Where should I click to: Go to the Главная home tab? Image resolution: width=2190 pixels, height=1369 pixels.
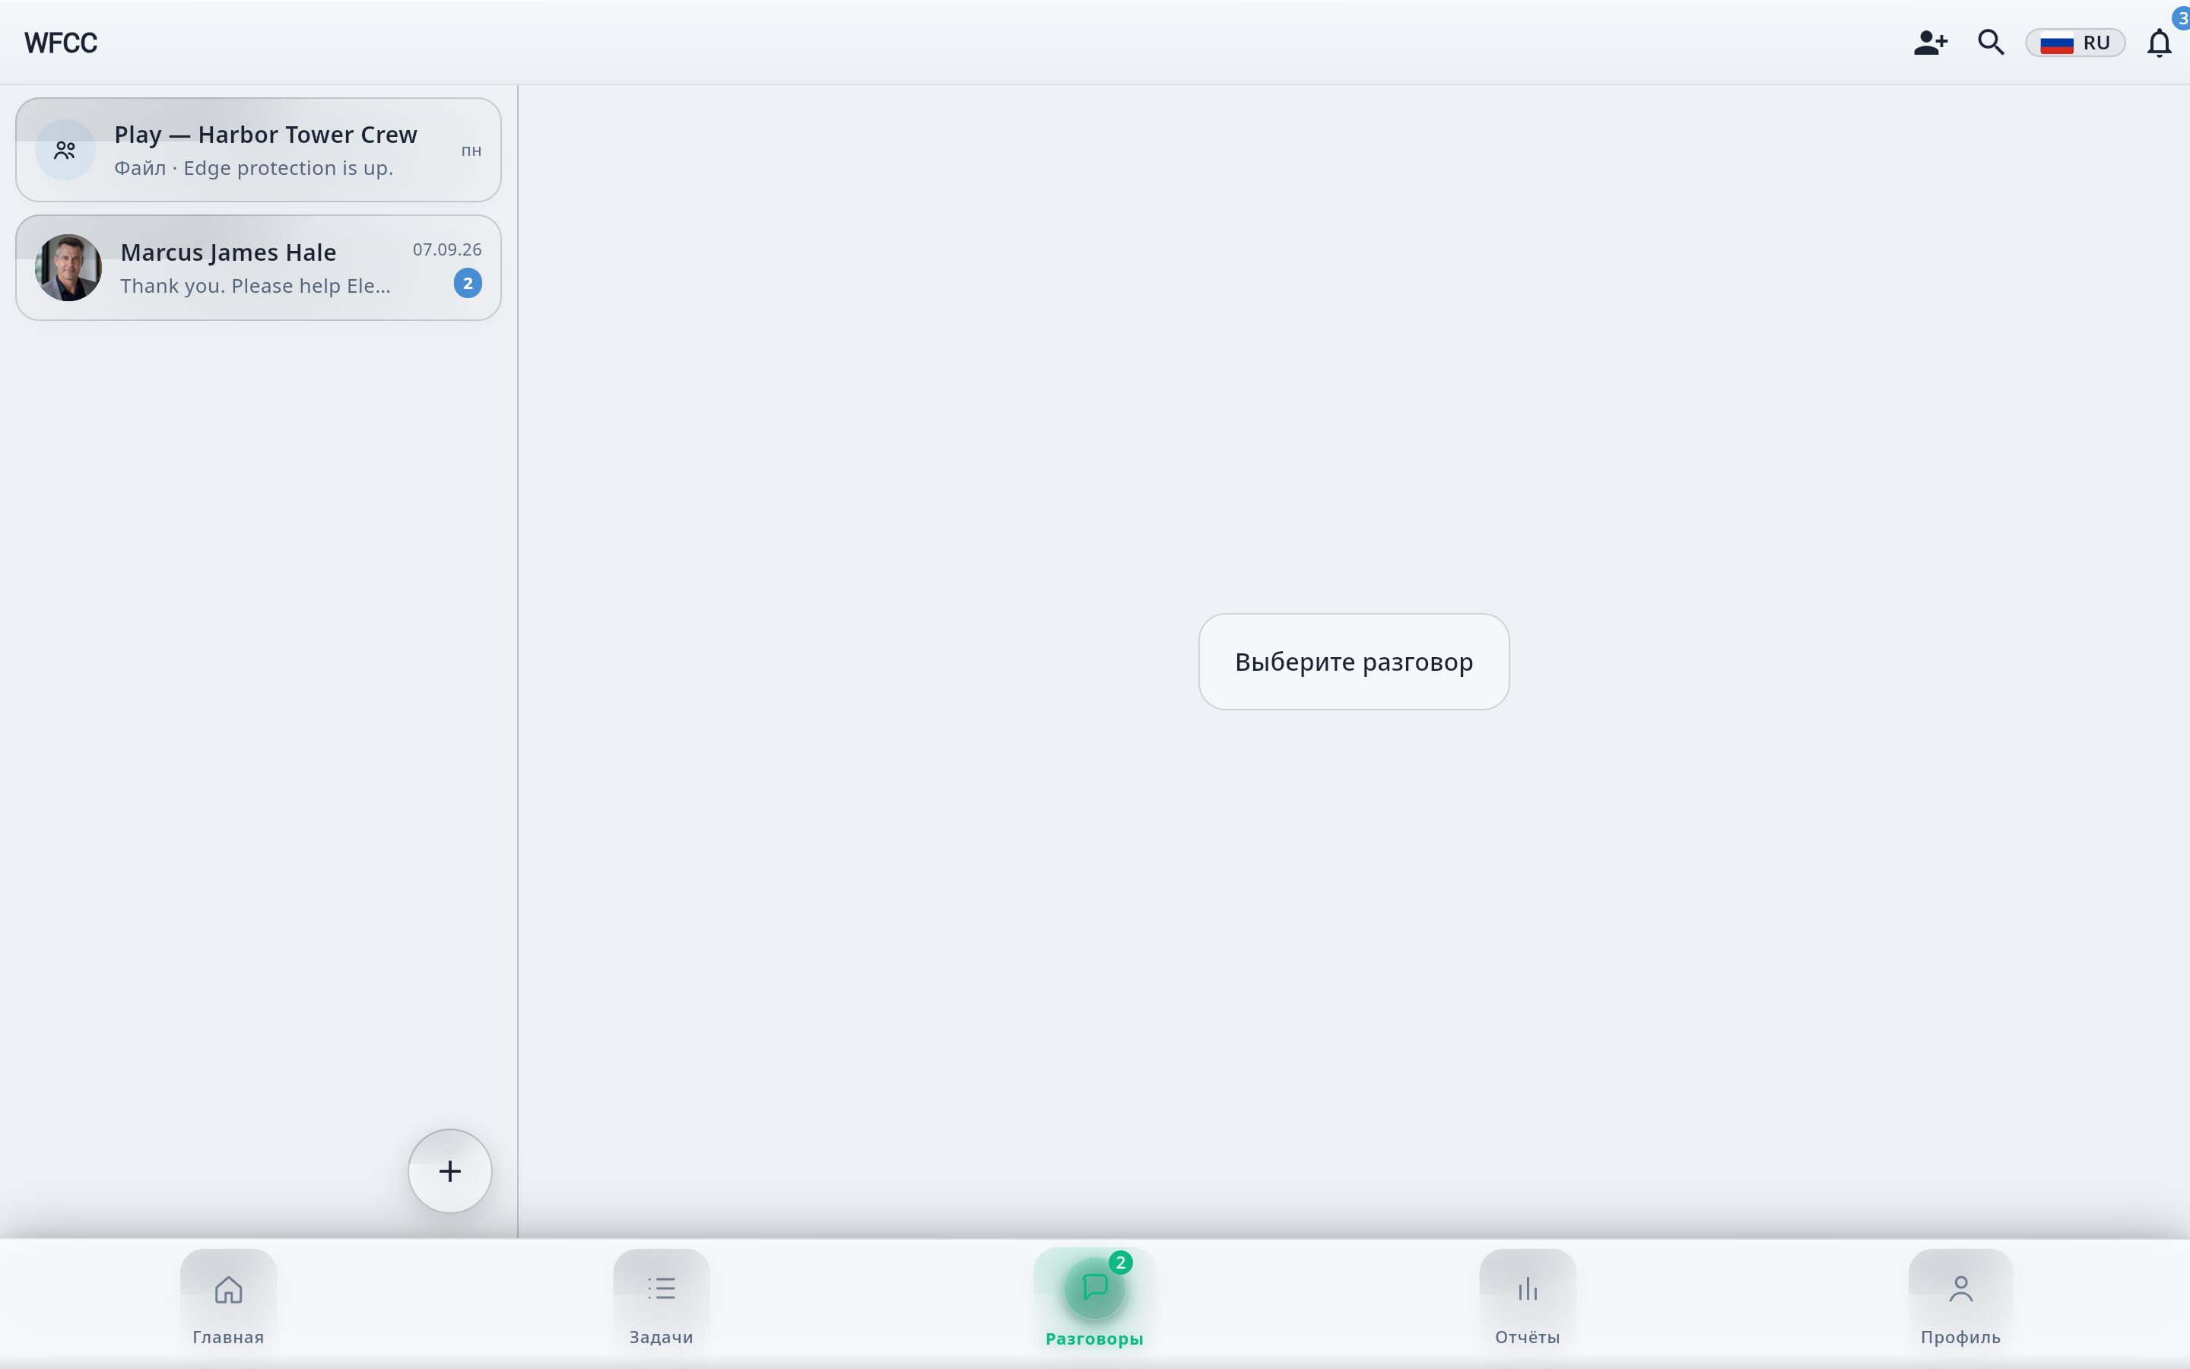coord(228,1299)
